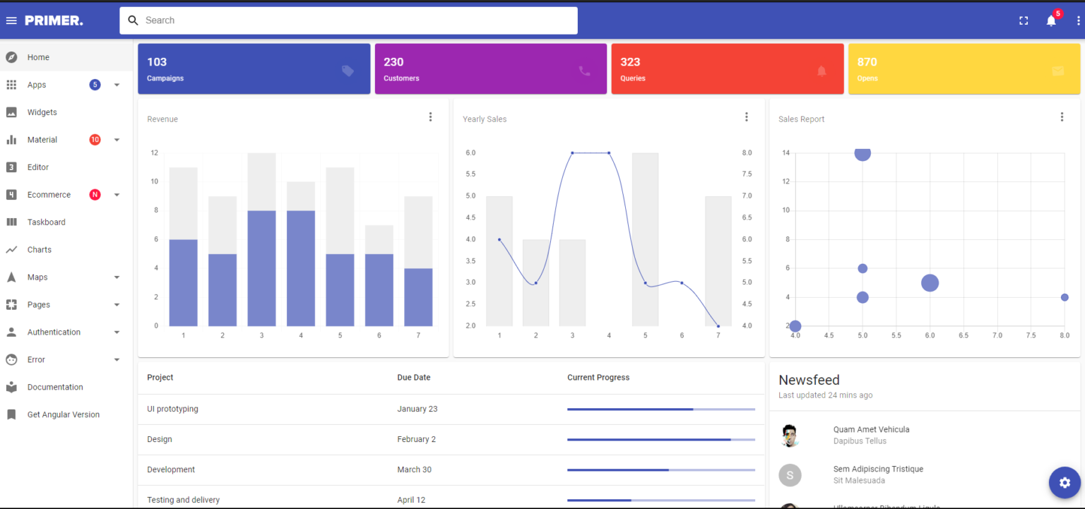
Task: Expand the Authentication submenu arrow
Action: 117,333
